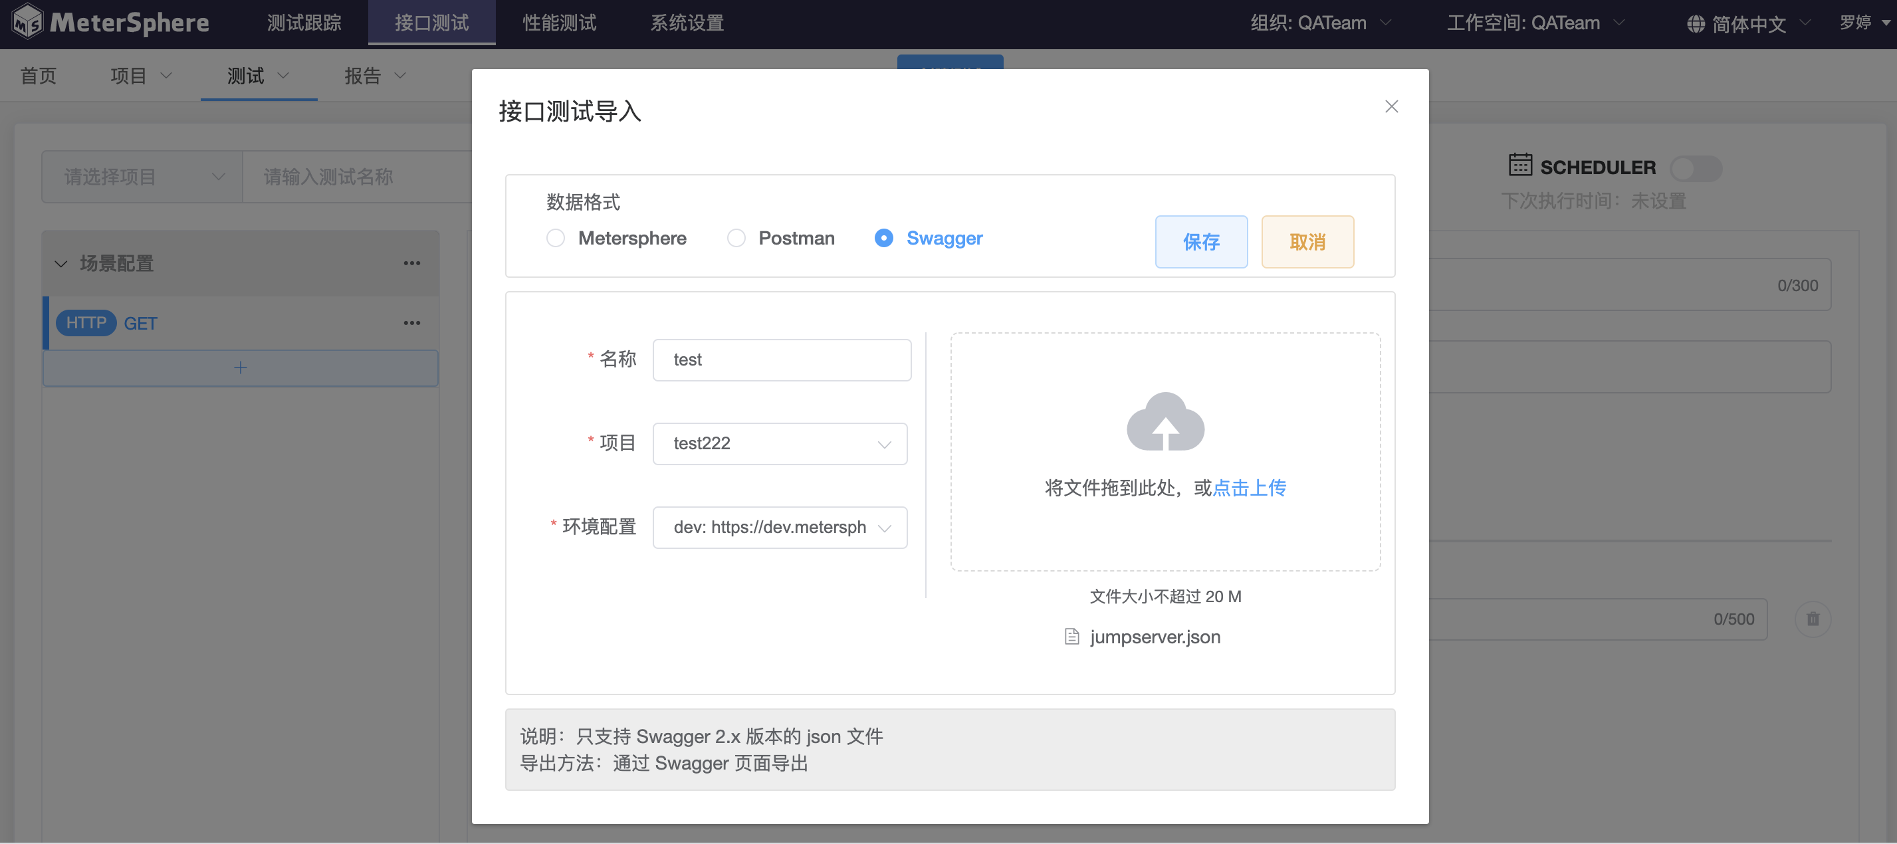Open the environment configuration dropdown
Image resolution: width=1897 pixels, height=844 pixels.
click(780, 527)
